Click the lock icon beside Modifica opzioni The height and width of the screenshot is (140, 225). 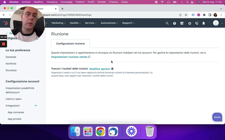(x=113, y=69)
